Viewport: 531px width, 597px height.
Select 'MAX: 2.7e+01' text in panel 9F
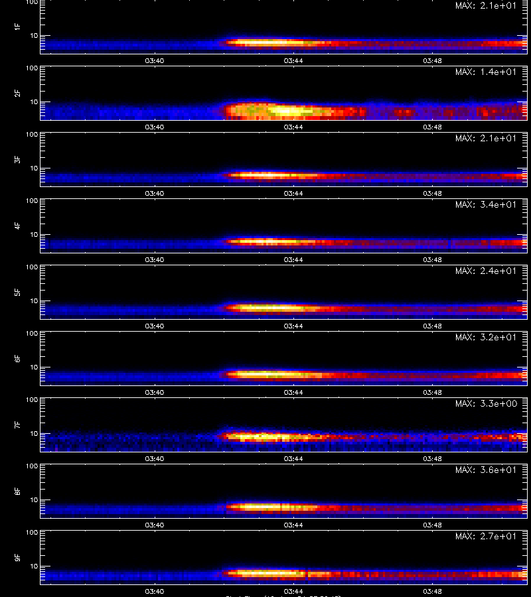click(x=486, y=536)
